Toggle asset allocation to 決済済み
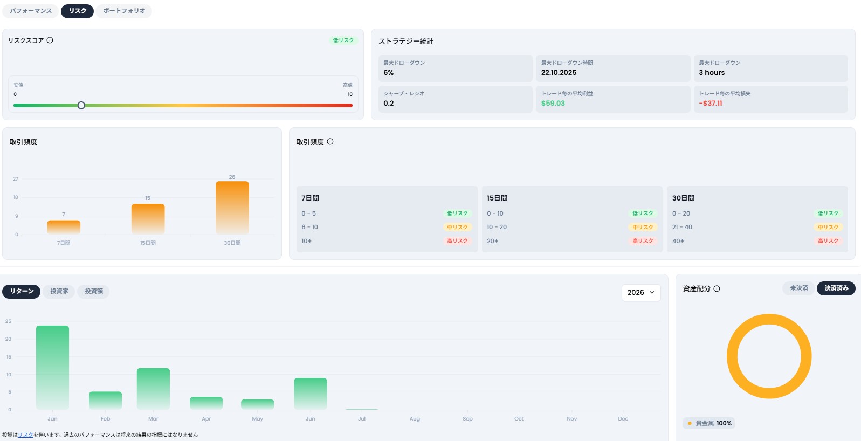The width and height of the screenshot is (861, 441). [x=836, y=288]
